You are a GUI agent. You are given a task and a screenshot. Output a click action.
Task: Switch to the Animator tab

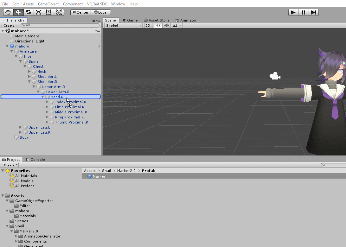pos(186,20)
